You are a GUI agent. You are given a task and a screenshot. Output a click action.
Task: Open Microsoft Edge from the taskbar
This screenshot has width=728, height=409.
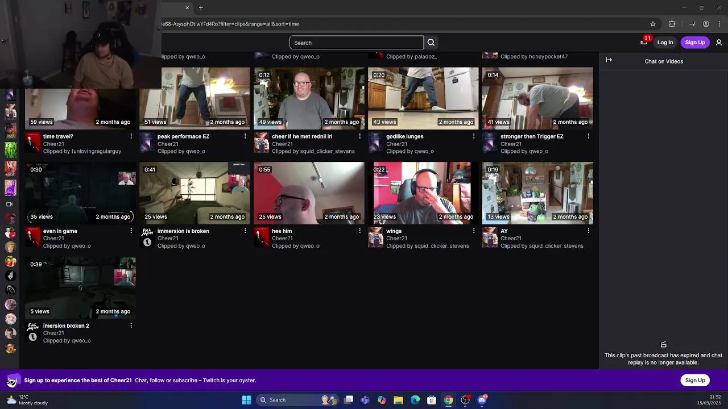pos(415,400)
